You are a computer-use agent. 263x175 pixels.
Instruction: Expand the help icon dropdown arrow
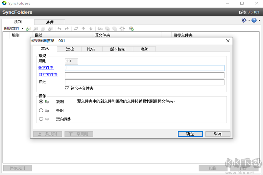(x=259, y=20)
